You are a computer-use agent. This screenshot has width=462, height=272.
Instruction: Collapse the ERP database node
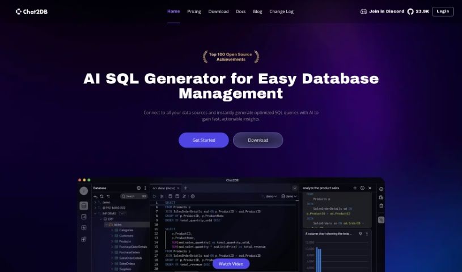pos(101,219)
